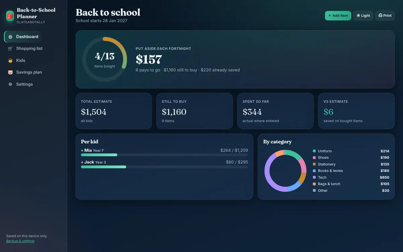Click the Settings gear icon in sidebar
This screenshot has width=403, height=252.
point(10,84)
